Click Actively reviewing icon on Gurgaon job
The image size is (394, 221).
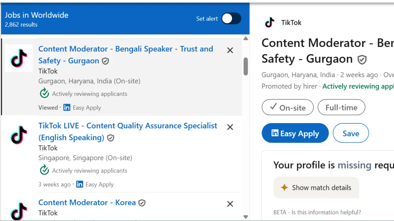tap(45, 93)
